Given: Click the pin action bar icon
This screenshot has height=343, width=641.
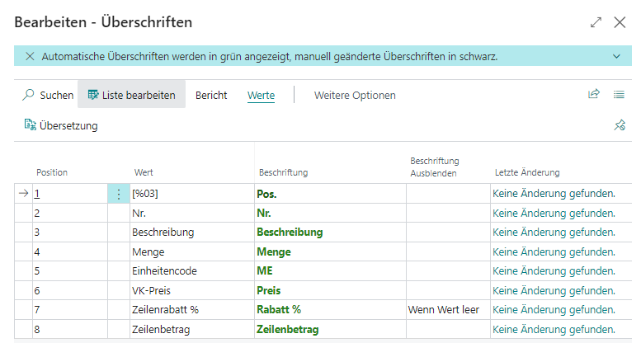Looking at the screenshot, I should pyautogui.click(x=620, y=125).
